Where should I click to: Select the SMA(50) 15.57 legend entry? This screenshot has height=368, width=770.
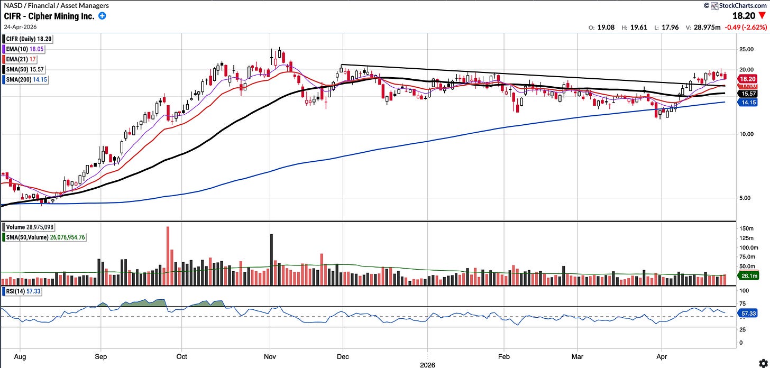tap(24, 69)
